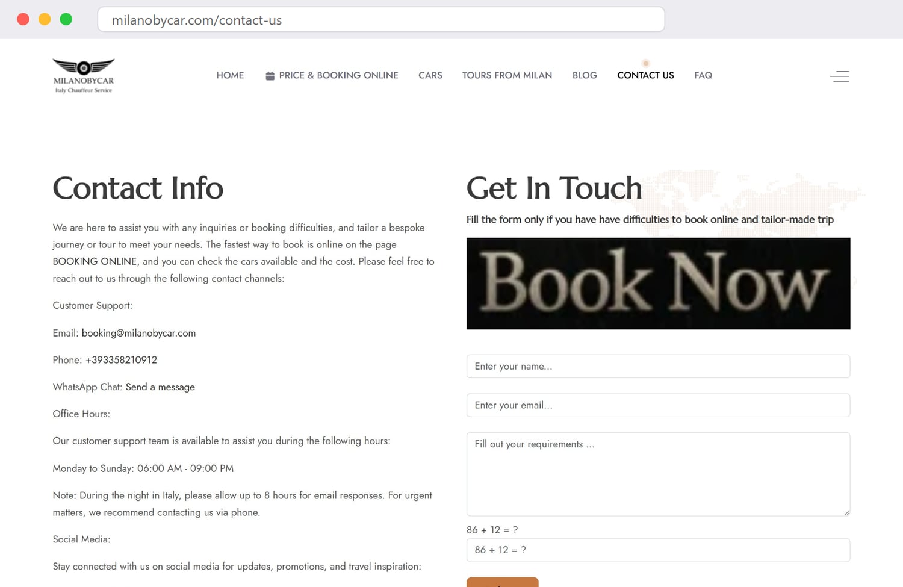Click the browser address bar
903x587 pixels.
381,20
